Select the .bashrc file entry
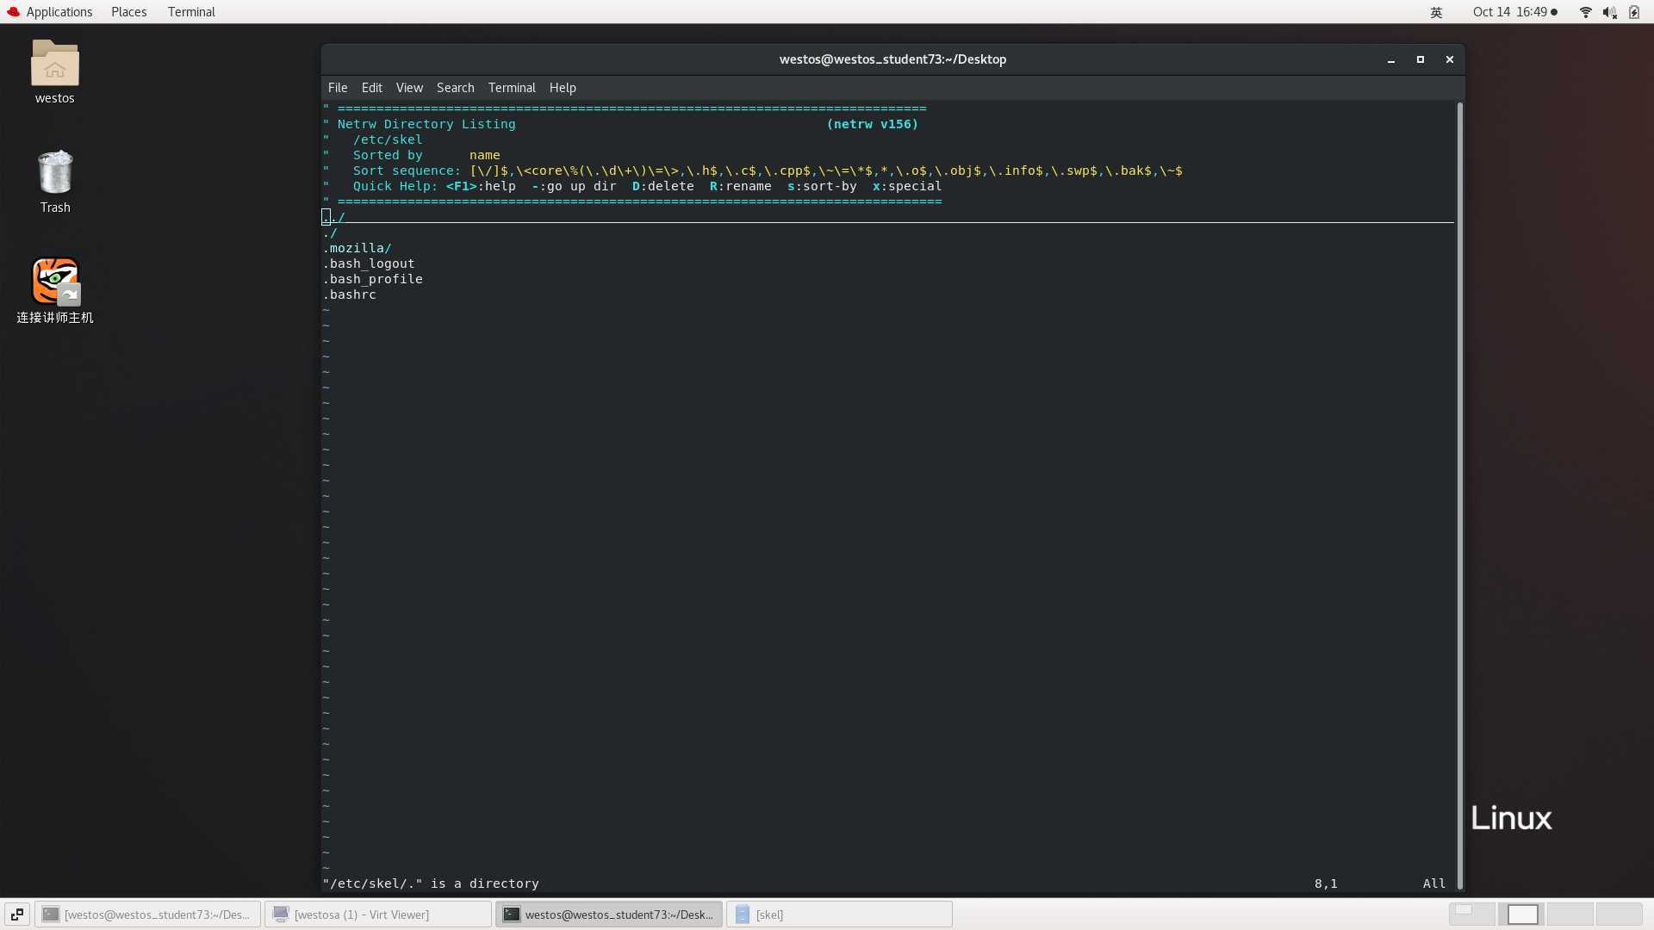The image size is (1654, 930). tap(349, 294)
